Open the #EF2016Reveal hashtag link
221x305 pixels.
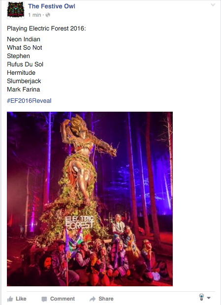(29, 101)
